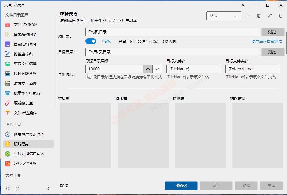The width and height of the screenshot is (287, 195).
Task: Open settings with the gear icon
Action: point(8,188)
